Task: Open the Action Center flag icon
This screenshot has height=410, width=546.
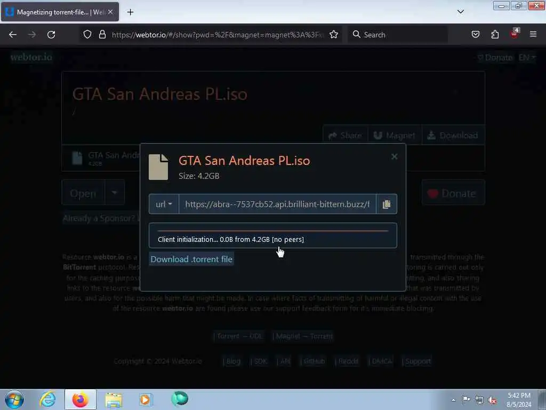Action: click(x=466, y=399)
